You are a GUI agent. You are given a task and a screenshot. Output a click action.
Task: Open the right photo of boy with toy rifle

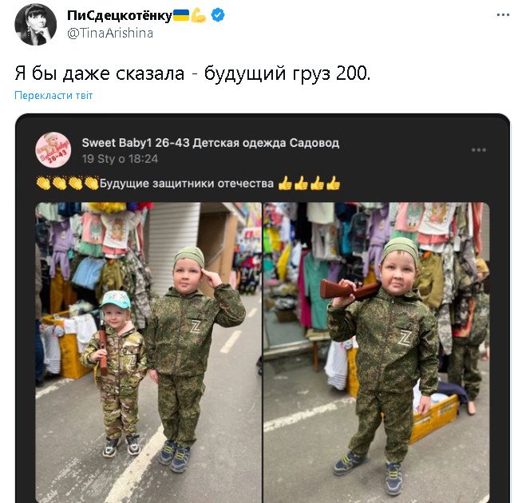(377, 352)
